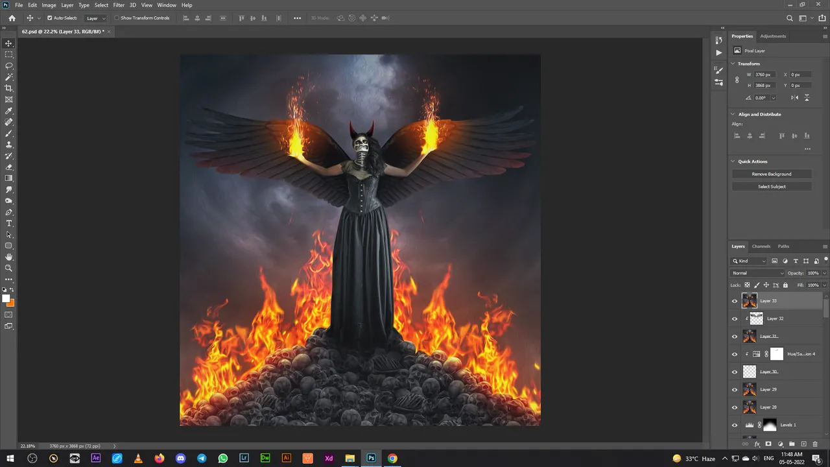
Task: Flip horizontal icon in Transform section
Action: click(x=795, y=97)
